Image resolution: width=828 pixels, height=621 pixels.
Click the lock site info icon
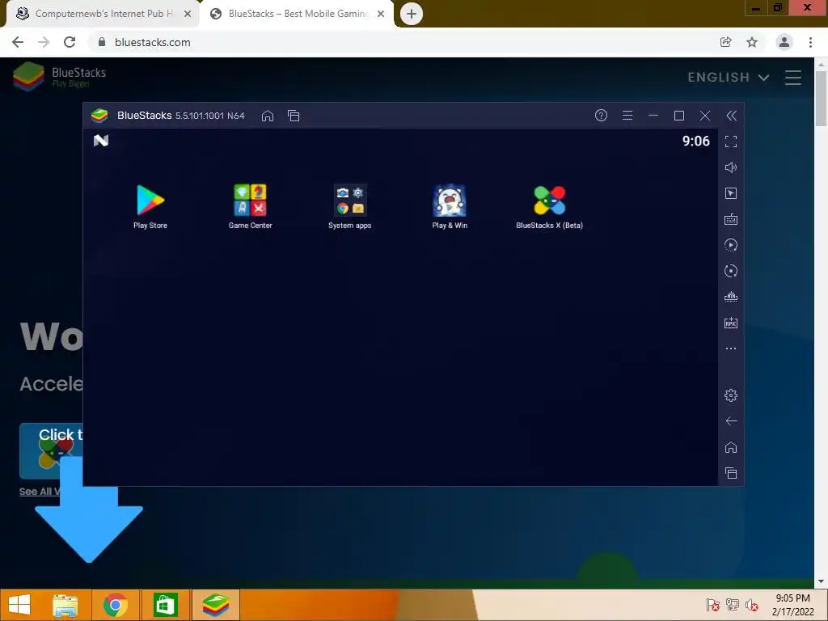(102, 42)
